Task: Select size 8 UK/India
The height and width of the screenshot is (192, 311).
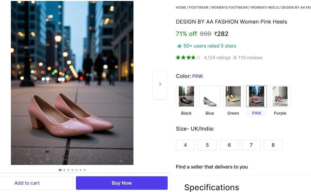Action: [273, 145]
